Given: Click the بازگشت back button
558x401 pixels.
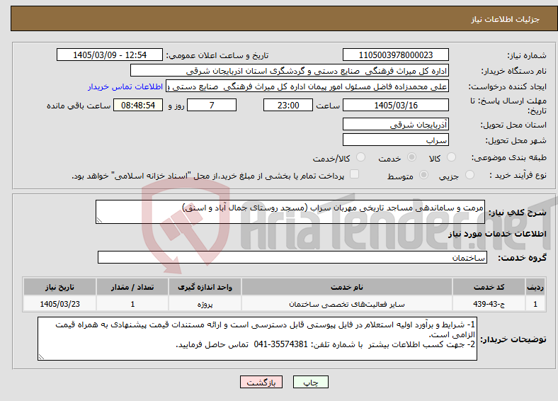Looking at the screenshot, I should click(261, 382).
